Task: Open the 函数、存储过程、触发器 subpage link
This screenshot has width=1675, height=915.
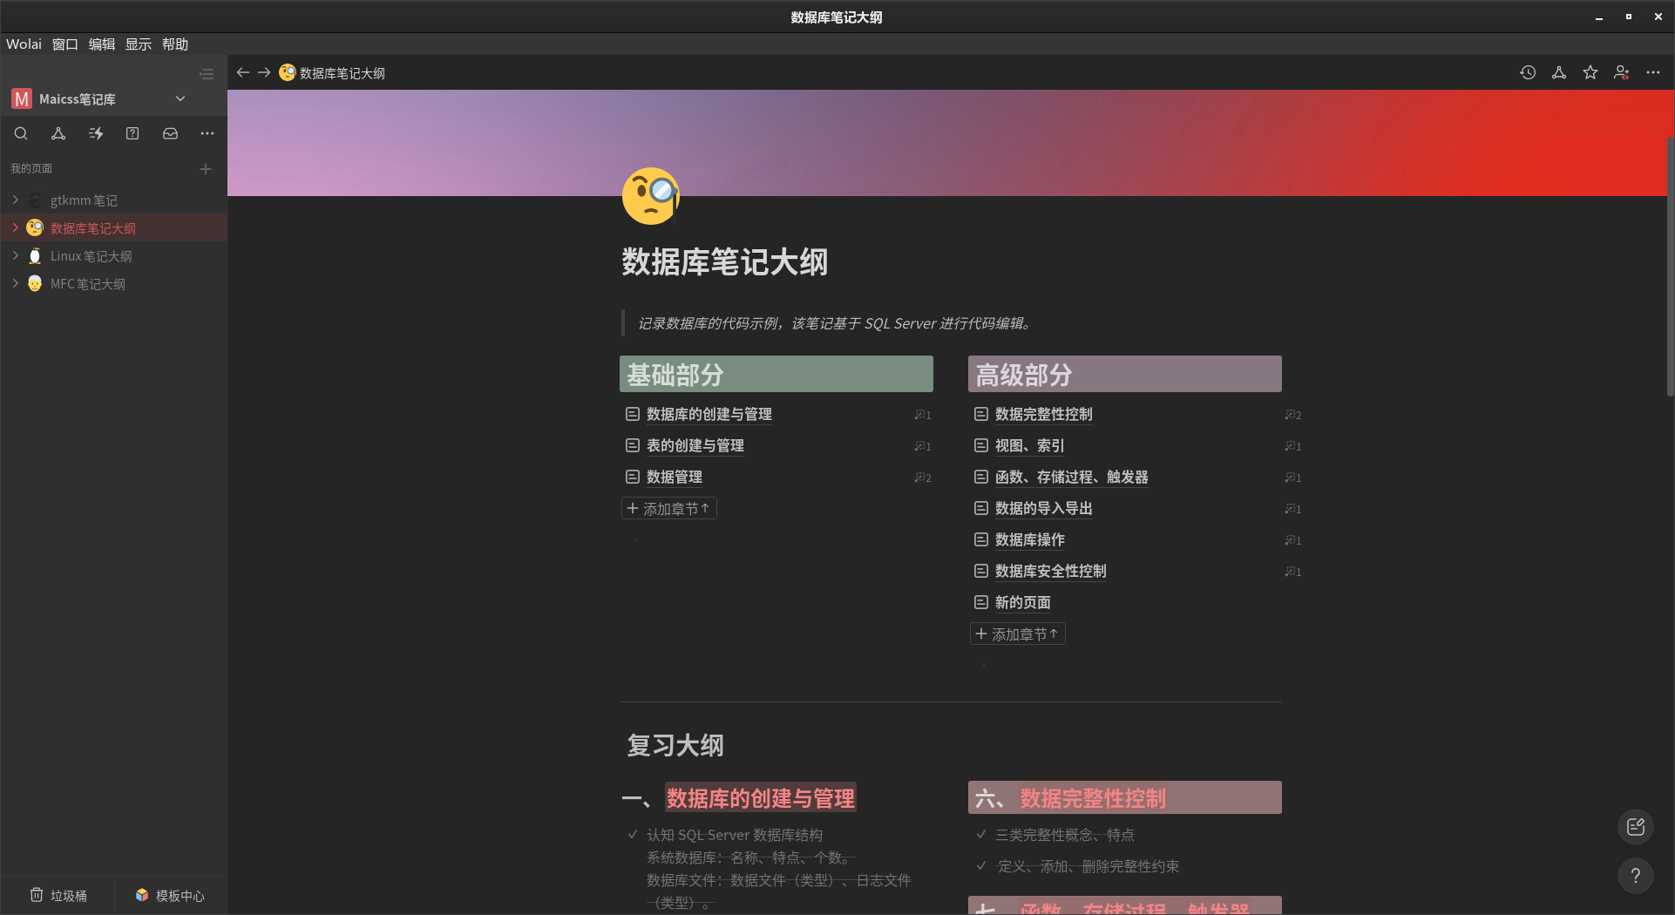Action: pyautogui.click(x=1072, y=478)
